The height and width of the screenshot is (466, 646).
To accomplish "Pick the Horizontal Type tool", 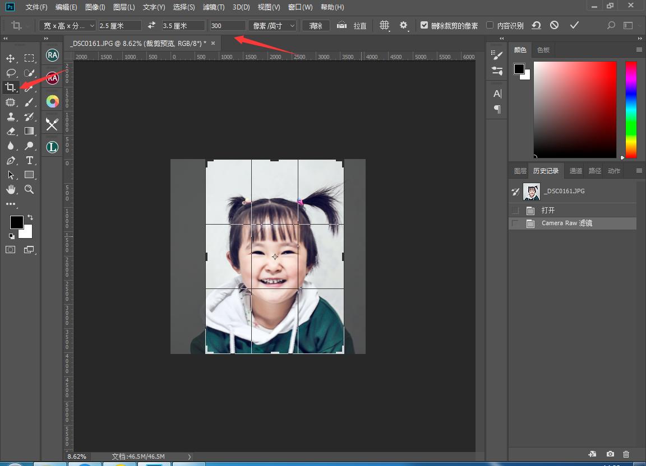I will click(x=30, y=161).
